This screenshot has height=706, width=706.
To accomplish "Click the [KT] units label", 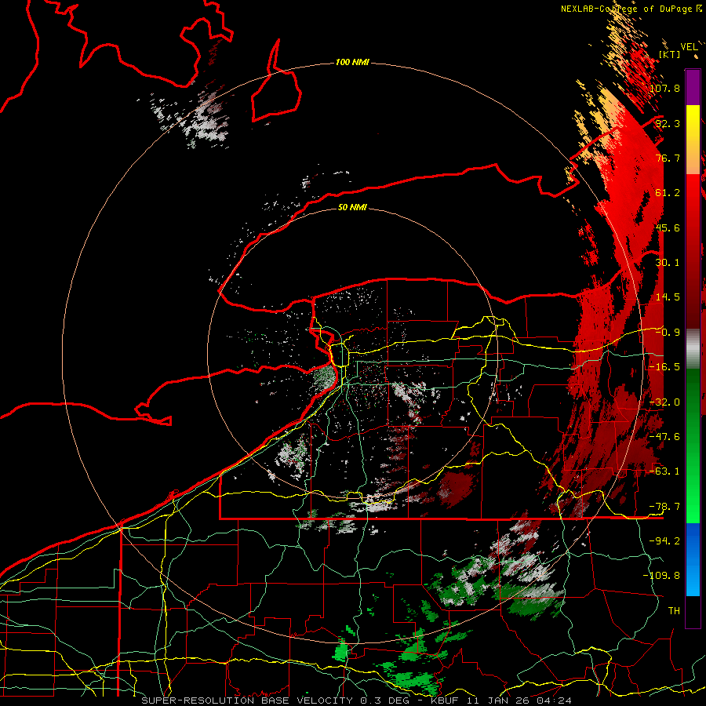I will [x=670, y=54].
